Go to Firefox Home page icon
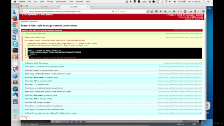This screenshot has width=224, height=126. pyautogui.click(x=165, y=12)
